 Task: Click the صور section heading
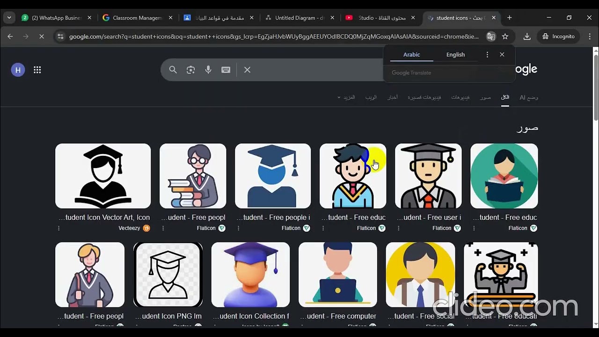(527, 127)
